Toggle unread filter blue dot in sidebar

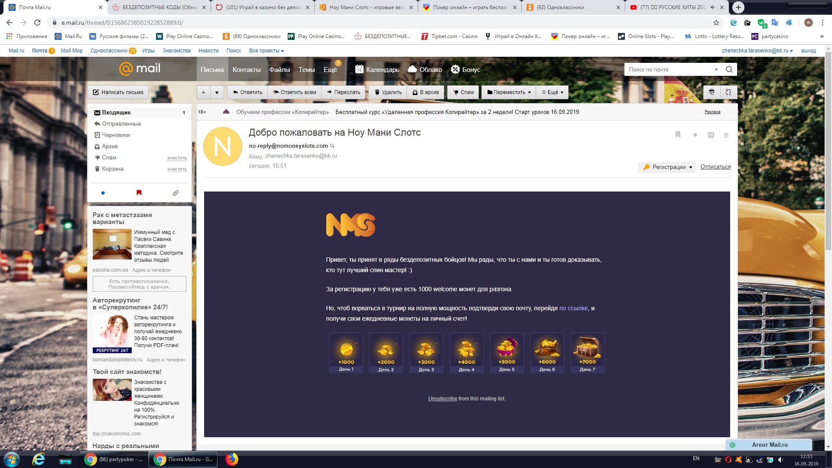103,193
